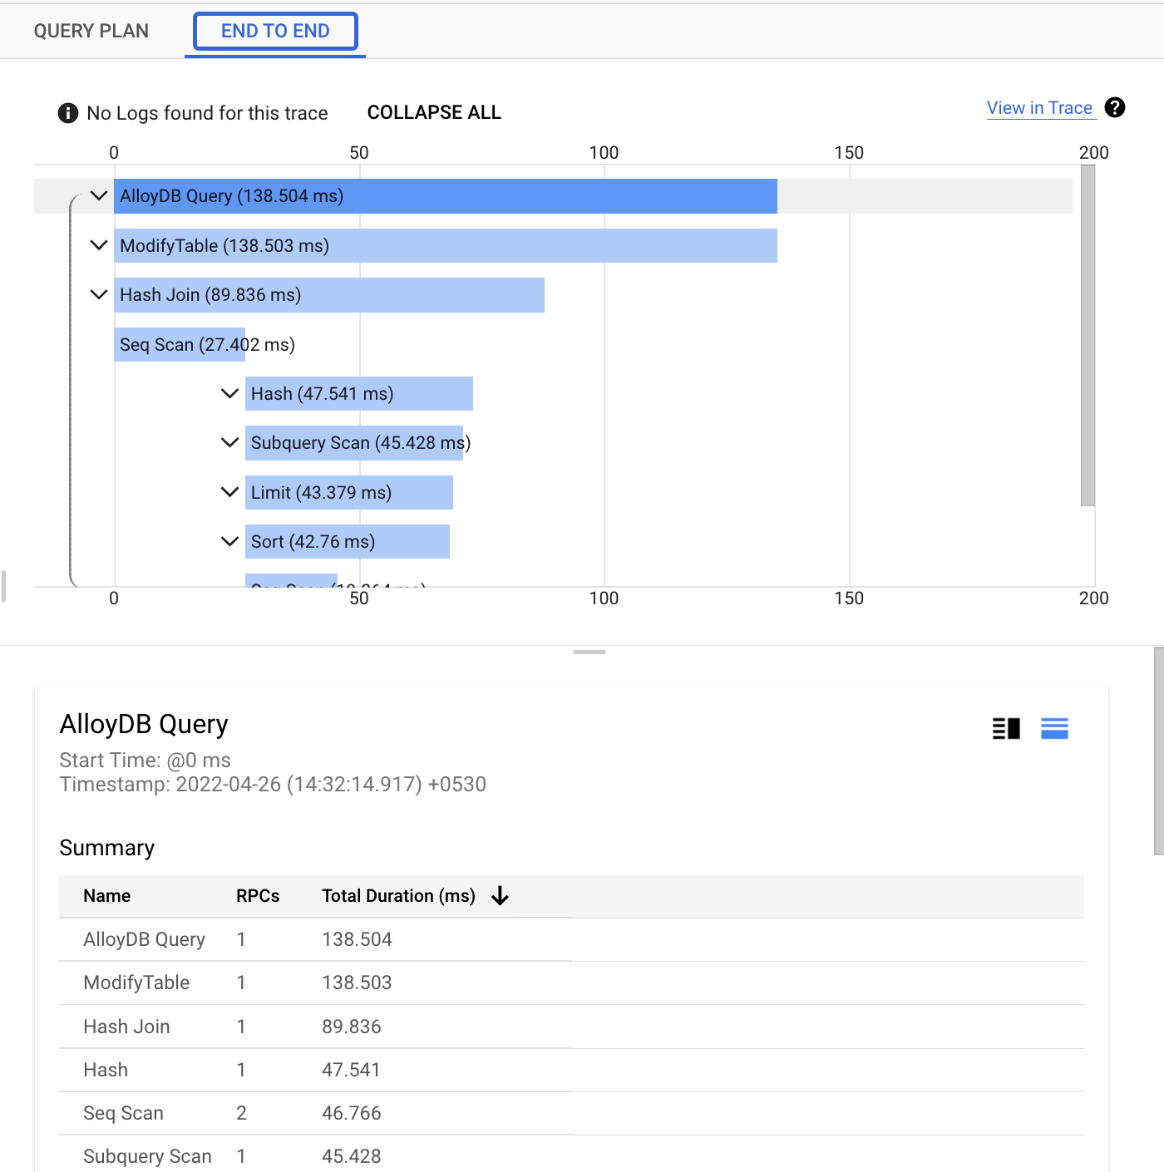Select the Seq Scan (27.402 ms) bar
Viewport: 1164px width, 1172px height.
pyautogui.click(x=180, y=344)
